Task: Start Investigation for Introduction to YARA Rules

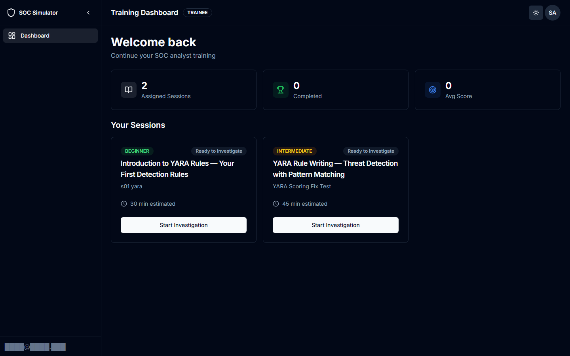Action: [x=183, y=225]
